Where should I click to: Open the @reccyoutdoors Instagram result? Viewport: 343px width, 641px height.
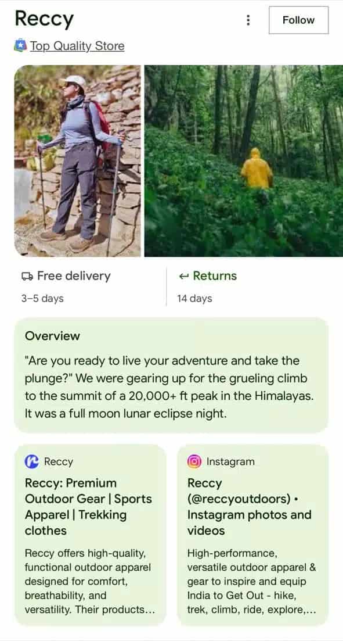(x=253, y=535)
